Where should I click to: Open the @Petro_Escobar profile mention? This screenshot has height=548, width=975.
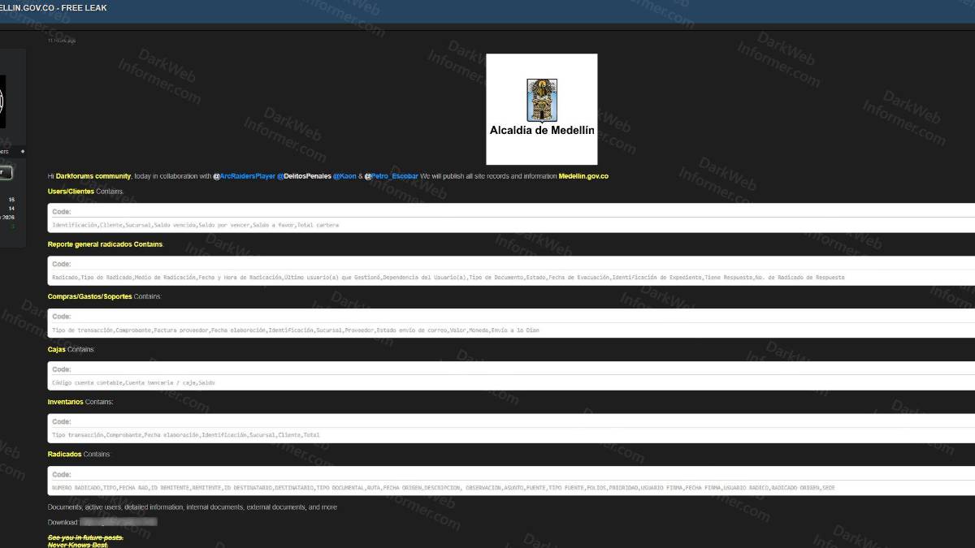[391, 176]
